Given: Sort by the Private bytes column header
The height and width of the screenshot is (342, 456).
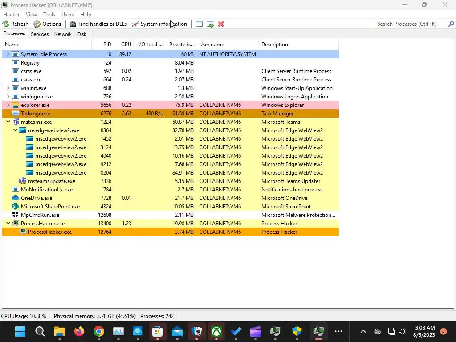Looking at the screenshot, I should point(181,45).
